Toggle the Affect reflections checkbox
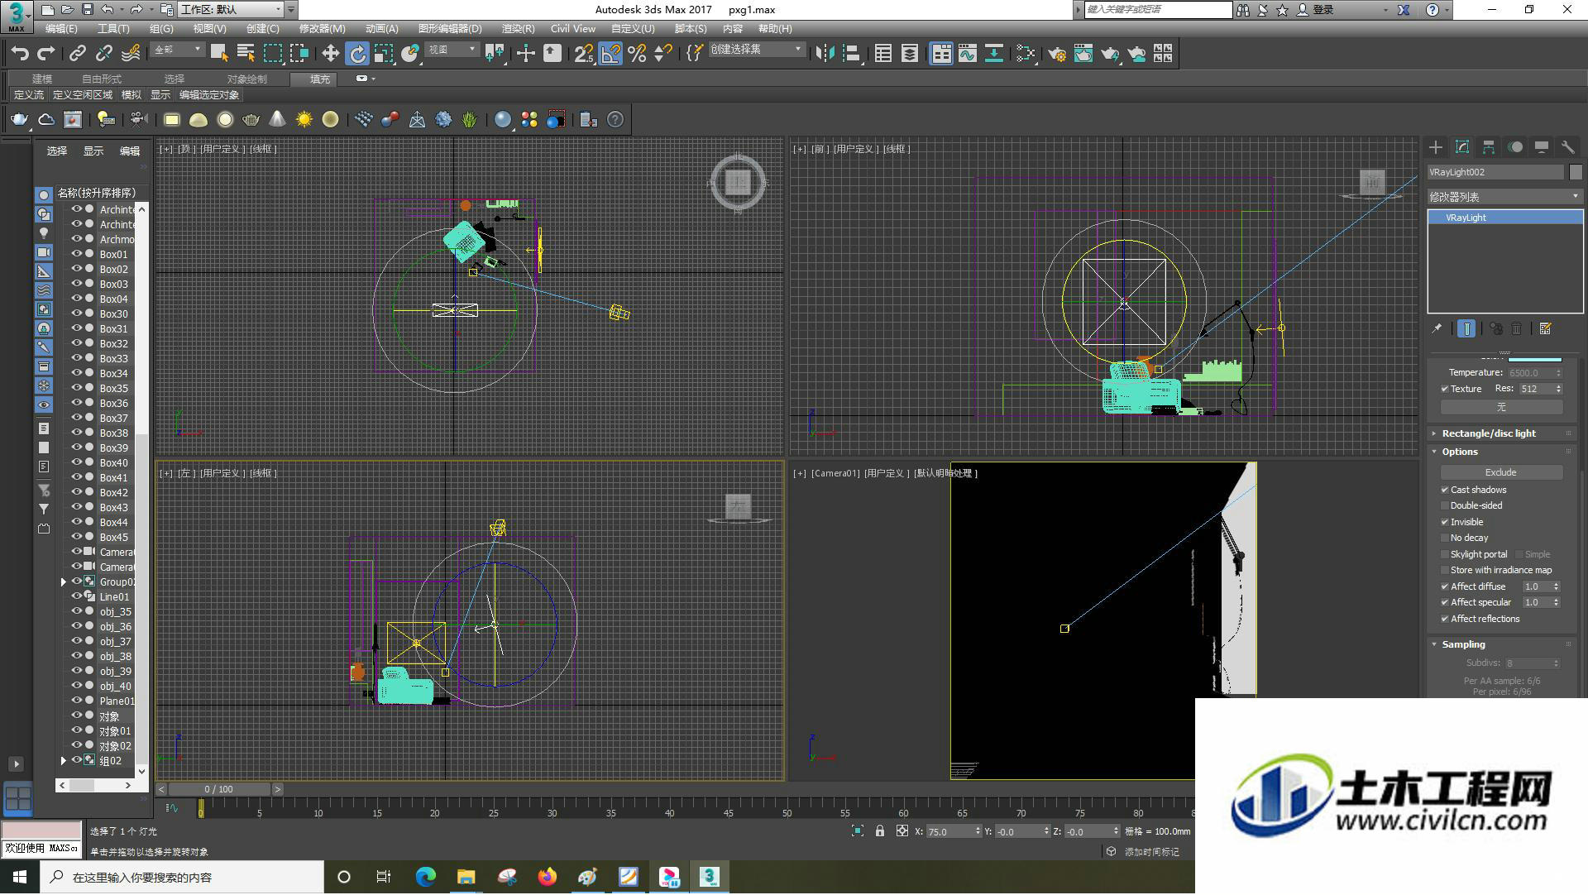The height and width of the screenshot is (895, 1588). pos(1445,619)
